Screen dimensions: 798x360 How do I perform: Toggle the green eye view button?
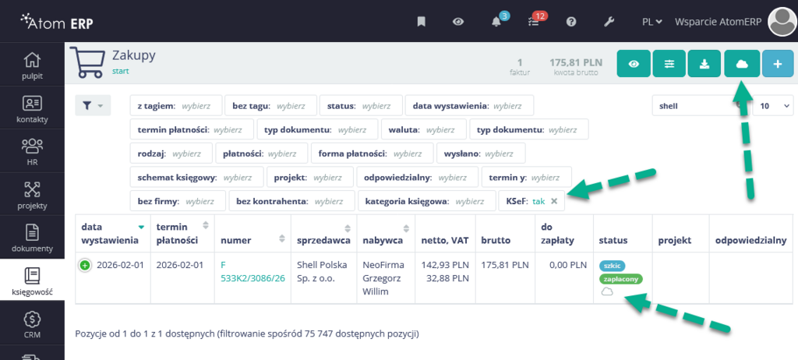pyautogui.click(x=634, y=64)
